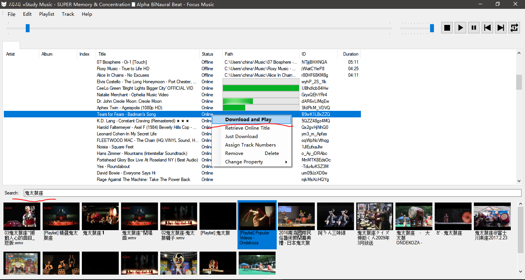Click the volume slider handle
This screenshot has width=525, height=280.
432,28
